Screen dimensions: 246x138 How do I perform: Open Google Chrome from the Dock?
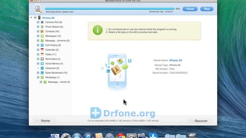point(120,136)
